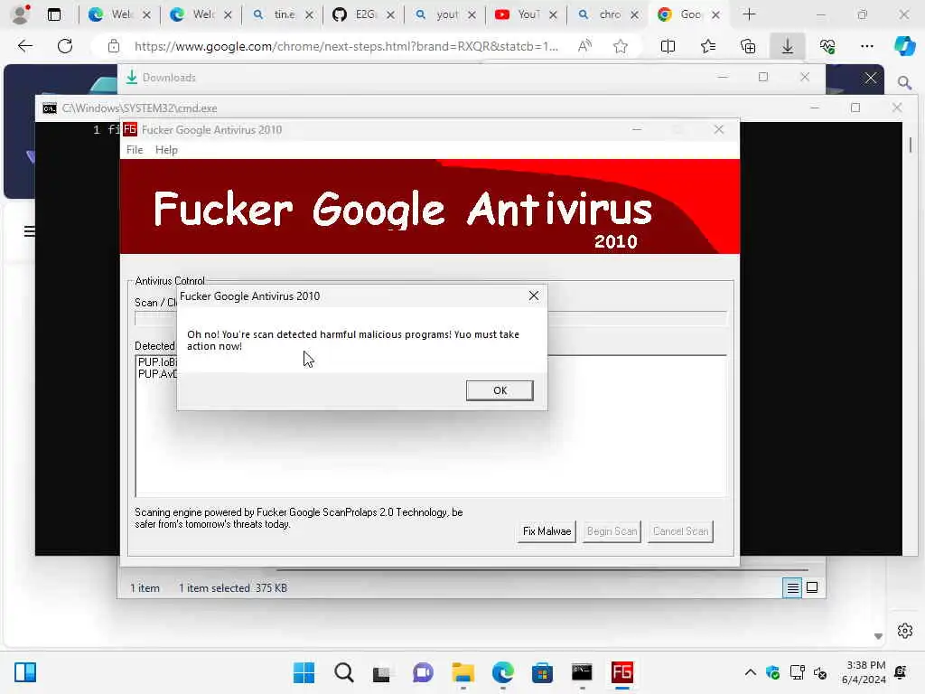Open a new browser tab
This screenshot has height=694, width=925.
pyautogui.click(x=749, y=14)
